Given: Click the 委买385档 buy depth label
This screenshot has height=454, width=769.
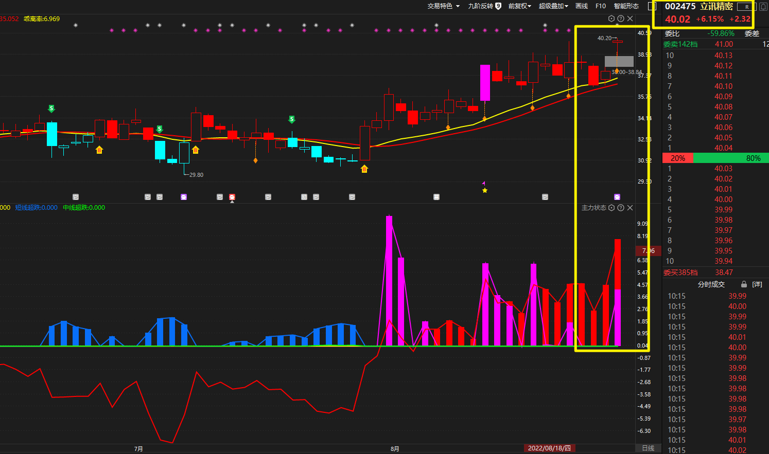Looking at the screenshot, I should tap(680, 273).
